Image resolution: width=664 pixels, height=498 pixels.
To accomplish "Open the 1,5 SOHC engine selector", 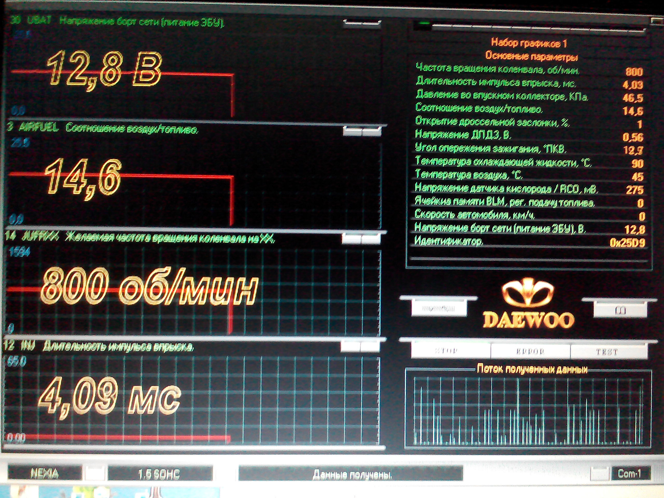I will 160,474.
